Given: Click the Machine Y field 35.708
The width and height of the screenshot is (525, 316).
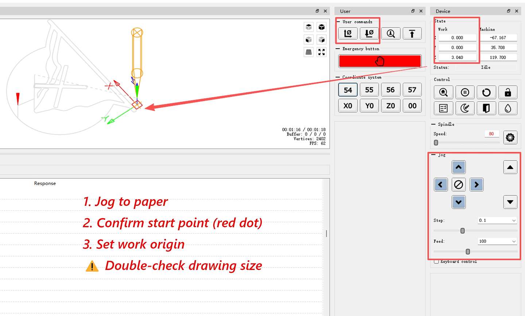Looking at the screenshot, I should 498,47.
